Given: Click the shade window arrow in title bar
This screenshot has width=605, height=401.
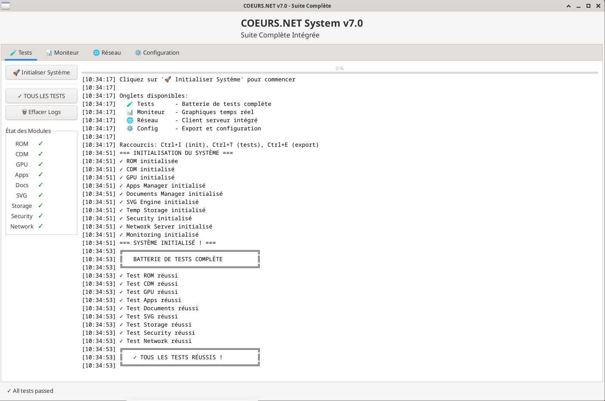Looking at the screenshot, I should click(568, 6).
